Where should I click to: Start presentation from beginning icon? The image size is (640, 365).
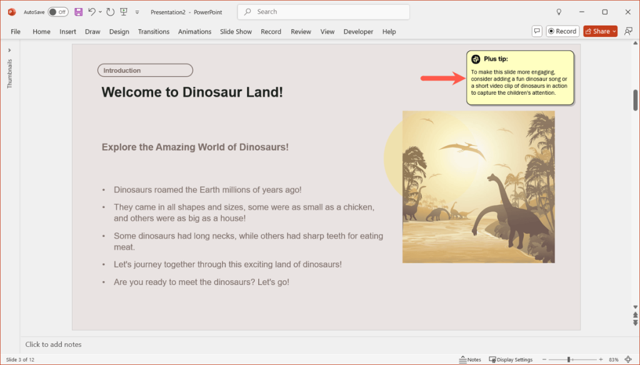click(124, 12)
